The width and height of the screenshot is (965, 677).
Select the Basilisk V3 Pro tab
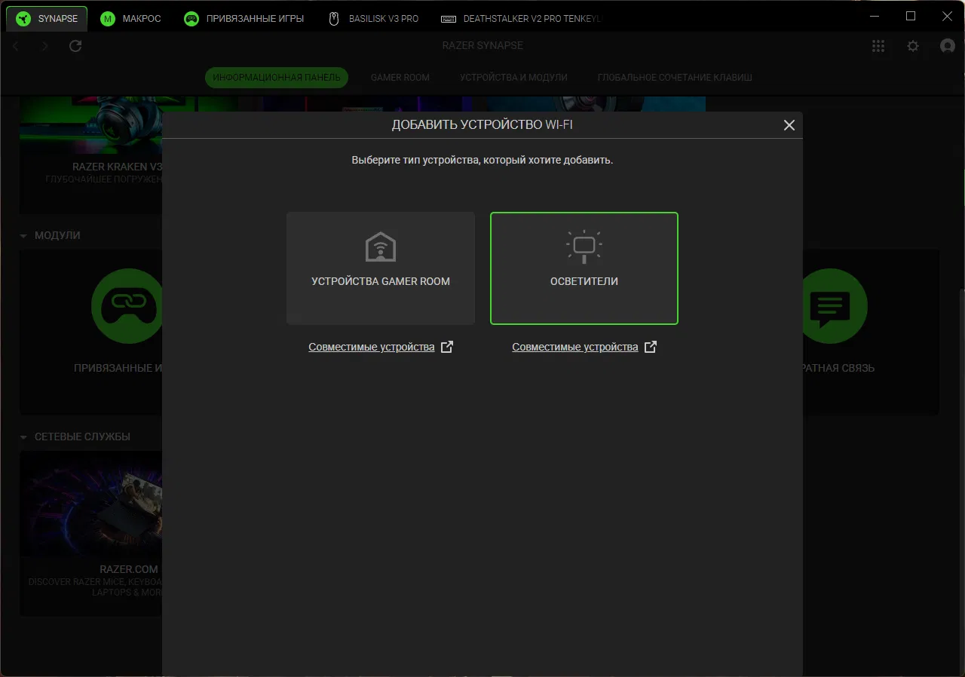[x=373, y=18]
